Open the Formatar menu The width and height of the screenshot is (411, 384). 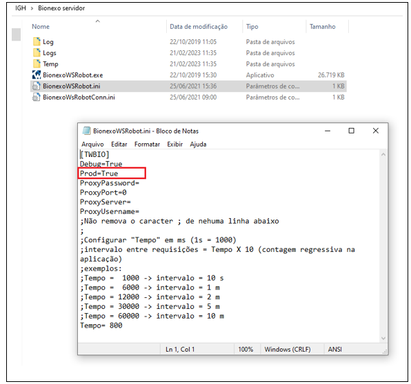147,144
